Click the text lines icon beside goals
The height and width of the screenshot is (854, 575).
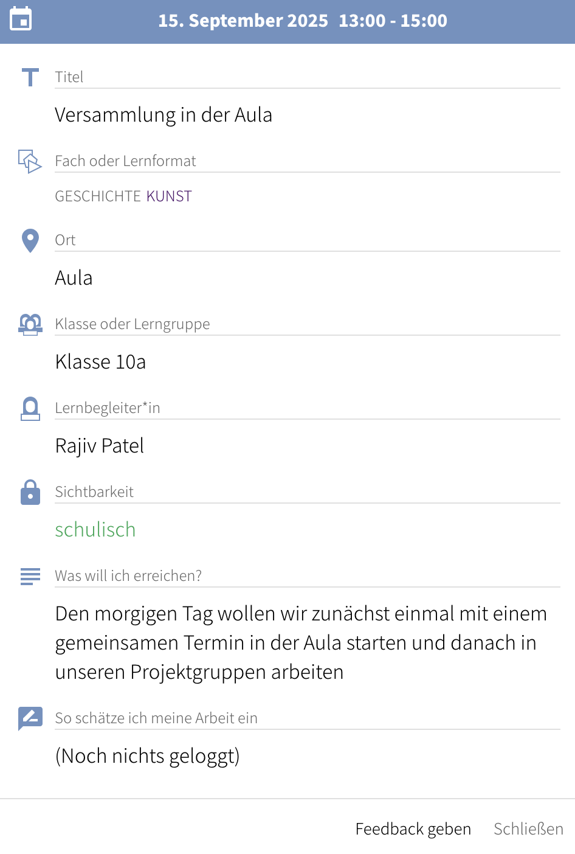click(x=30, y=576)
